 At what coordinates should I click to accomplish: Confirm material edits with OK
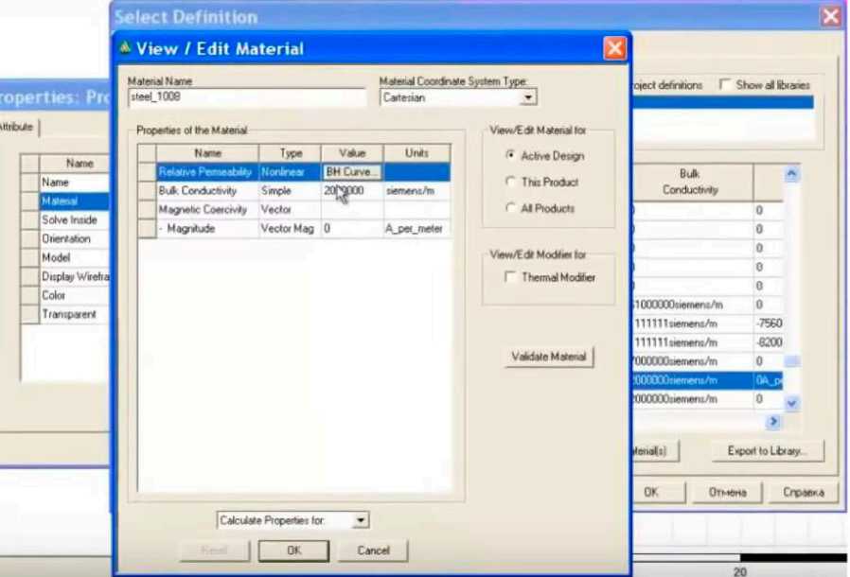(x=293, y=551)
